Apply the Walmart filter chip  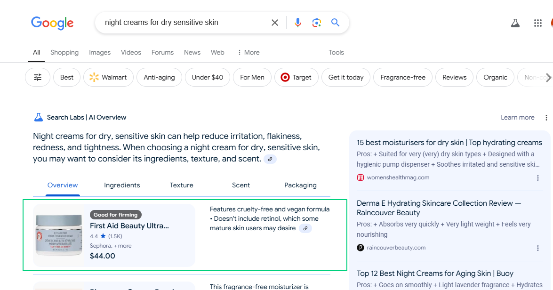pos(108,77)
